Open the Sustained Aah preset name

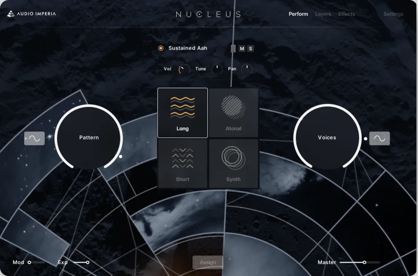tap(188, 48)
